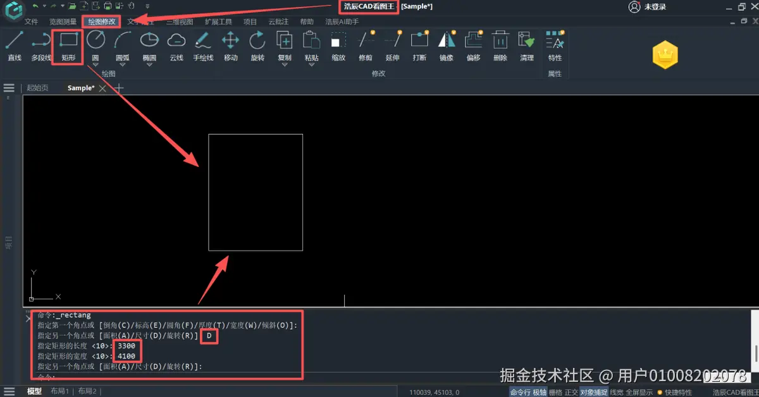Add a new document tab with plus
759x397 pixels.
[118, 89]
